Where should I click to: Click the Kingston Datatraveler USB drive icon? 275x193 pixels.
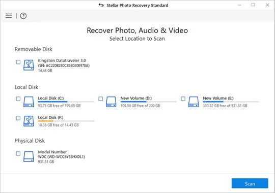tap(29, 65)
